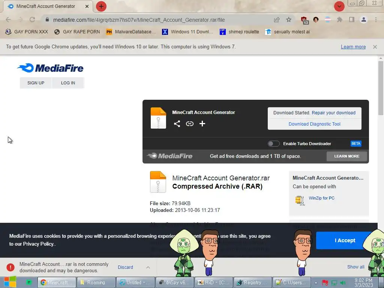This screenshot has height=288, width=384.
Task: Open the Extensions puzzle piece menu
Action: (x=339, y=19)
